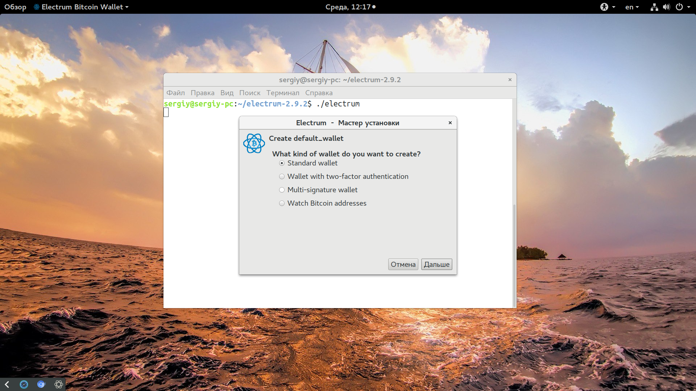Screen dimensions: 696x391
Task: Select Standard wallet radio button
Action: (281, 163)
